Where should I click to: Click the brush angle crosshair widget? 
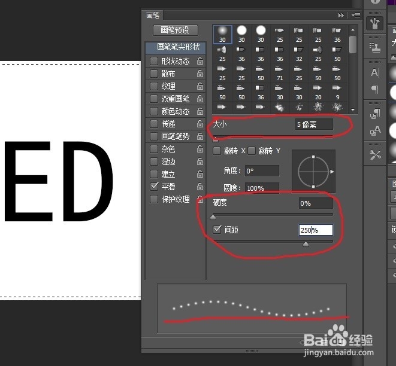click(x=313, y=172)
